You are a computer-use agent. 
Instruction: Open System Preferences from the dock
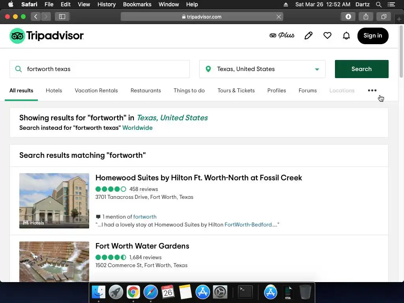click(220, 292)
